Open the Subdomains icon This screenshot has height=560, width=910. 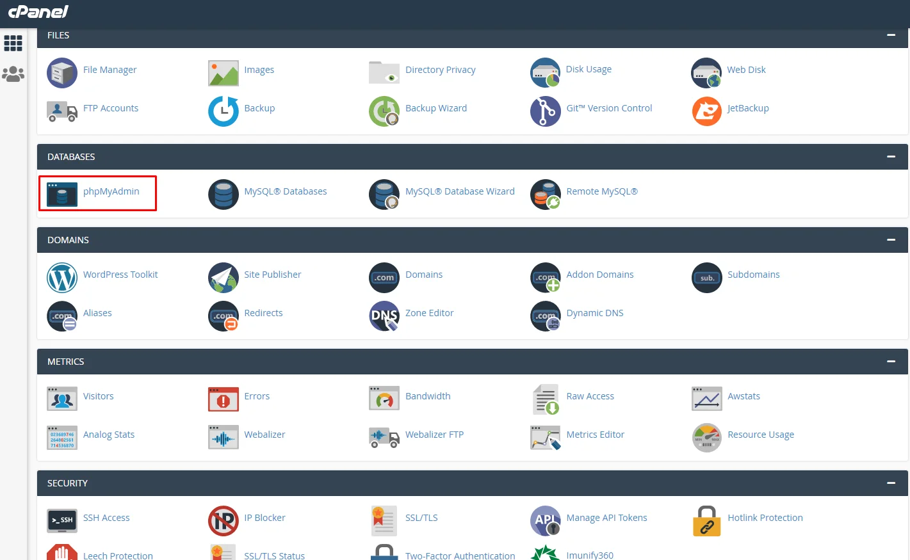[706, 278]
